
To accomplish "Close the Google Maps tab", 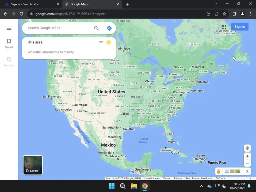I will pyautogui.click(x=118, y=4).
